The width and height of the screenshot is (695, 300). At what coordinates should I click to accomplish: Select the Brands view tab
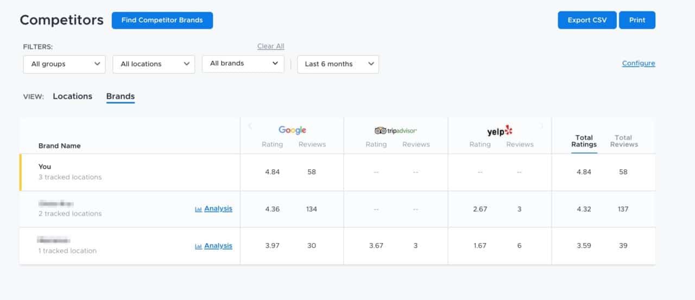pyautogui.click(x=120, y=97)
